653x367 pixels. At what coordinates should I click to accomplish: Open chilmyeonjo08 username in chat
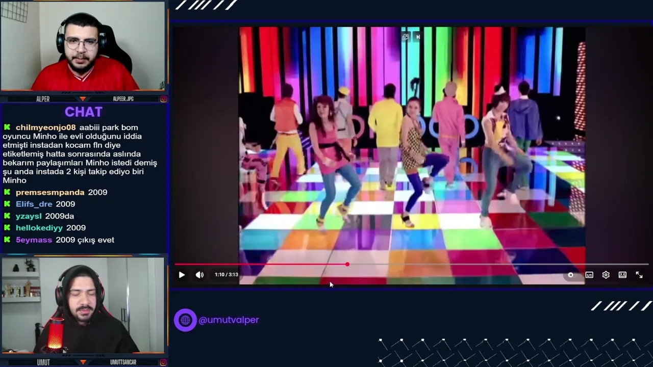click(x=45, y=127)
